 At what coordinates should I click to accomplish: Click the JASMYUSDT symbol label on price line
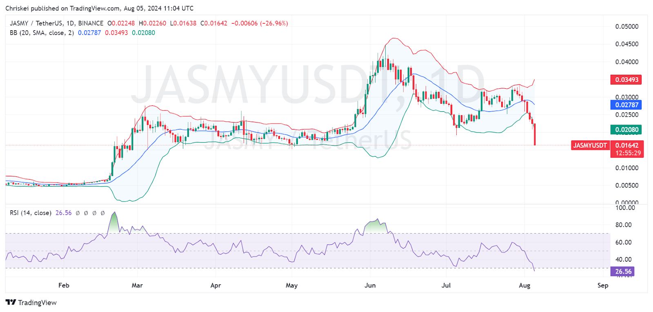pyautogui.click(x=590, y=145)
